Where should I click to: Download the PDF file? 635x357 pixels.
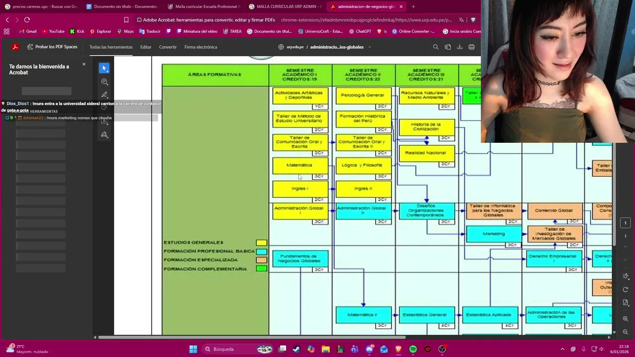[x=459, y=47]
